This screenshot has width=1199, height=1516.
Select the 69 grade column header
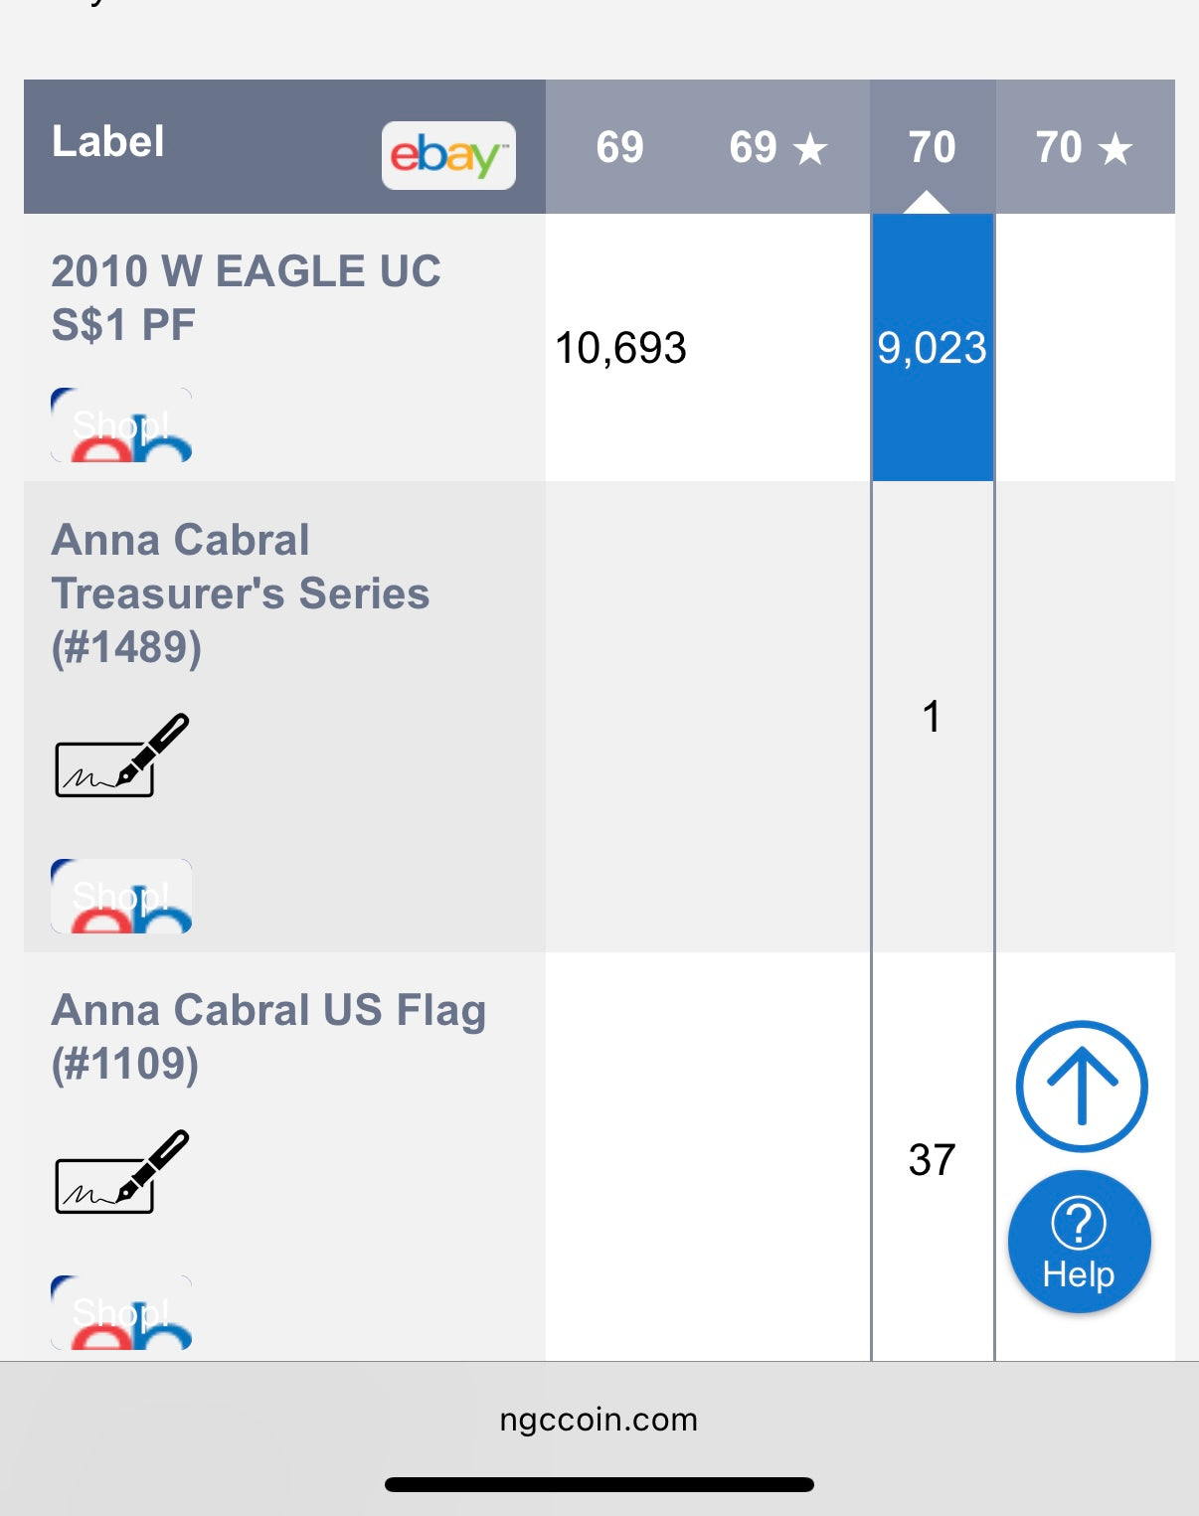click(x=619, y=147)
